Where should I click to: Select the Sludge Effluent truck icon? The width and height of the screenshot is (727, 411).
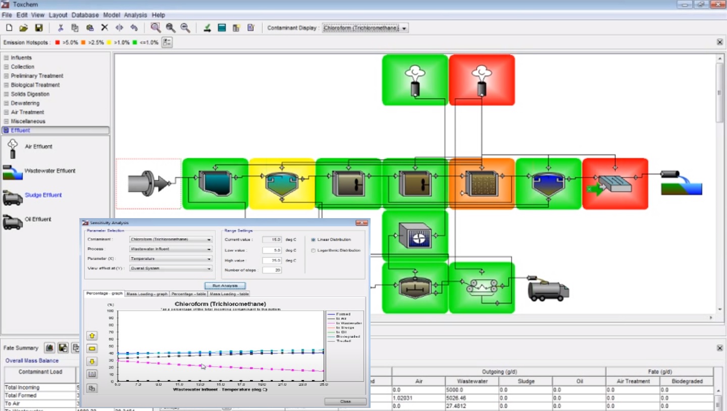(13, 197)
